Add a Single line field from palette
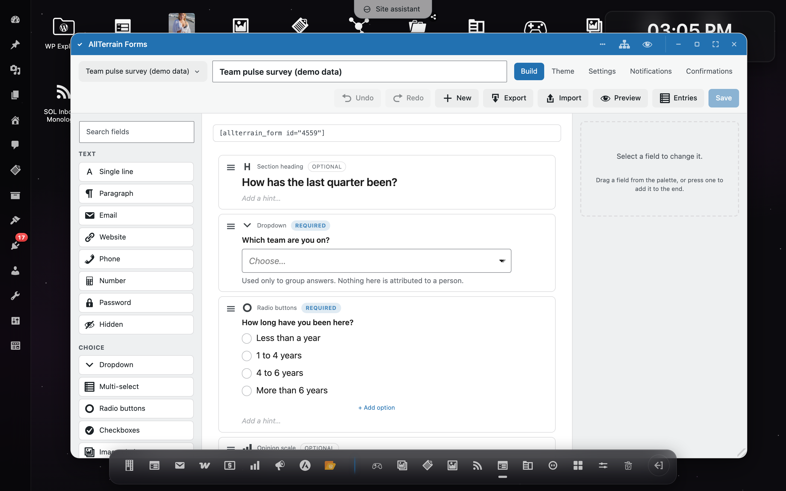 [x=136, y=172]
